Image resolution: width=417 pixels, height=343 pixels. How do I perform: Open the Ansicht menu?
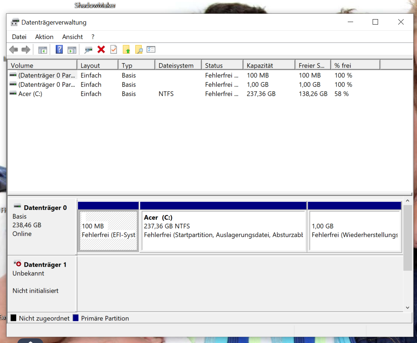[x=72, y=37]
